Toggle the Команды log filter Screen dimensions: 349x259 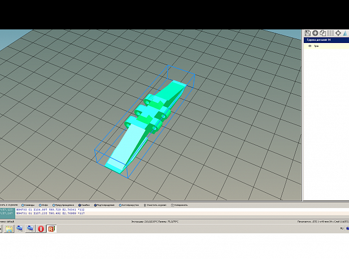[x=28, y=205]
